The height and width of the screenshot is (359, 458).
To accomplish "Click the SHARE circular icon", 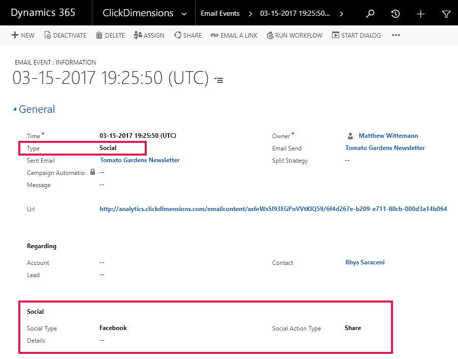I will pos(178,35).
